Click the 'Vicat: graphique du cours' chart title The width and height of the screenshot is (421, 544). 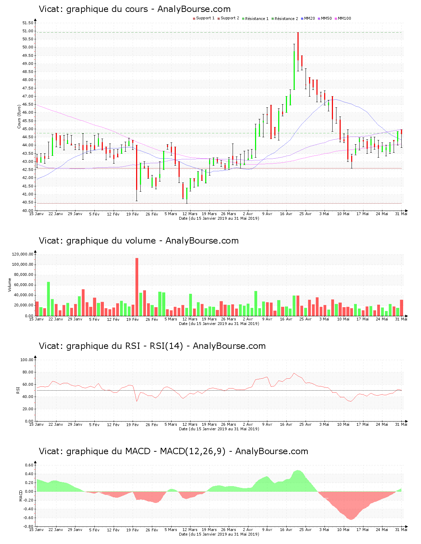coord(93,9)
